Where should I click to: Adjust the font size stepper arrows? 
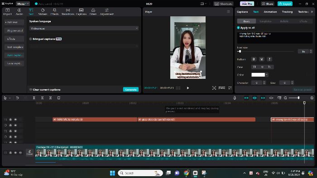point(311,51)
